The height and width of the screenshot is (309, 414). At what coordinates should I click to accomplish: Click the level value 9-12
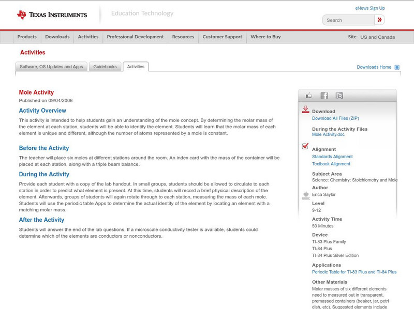coord(316,210)
